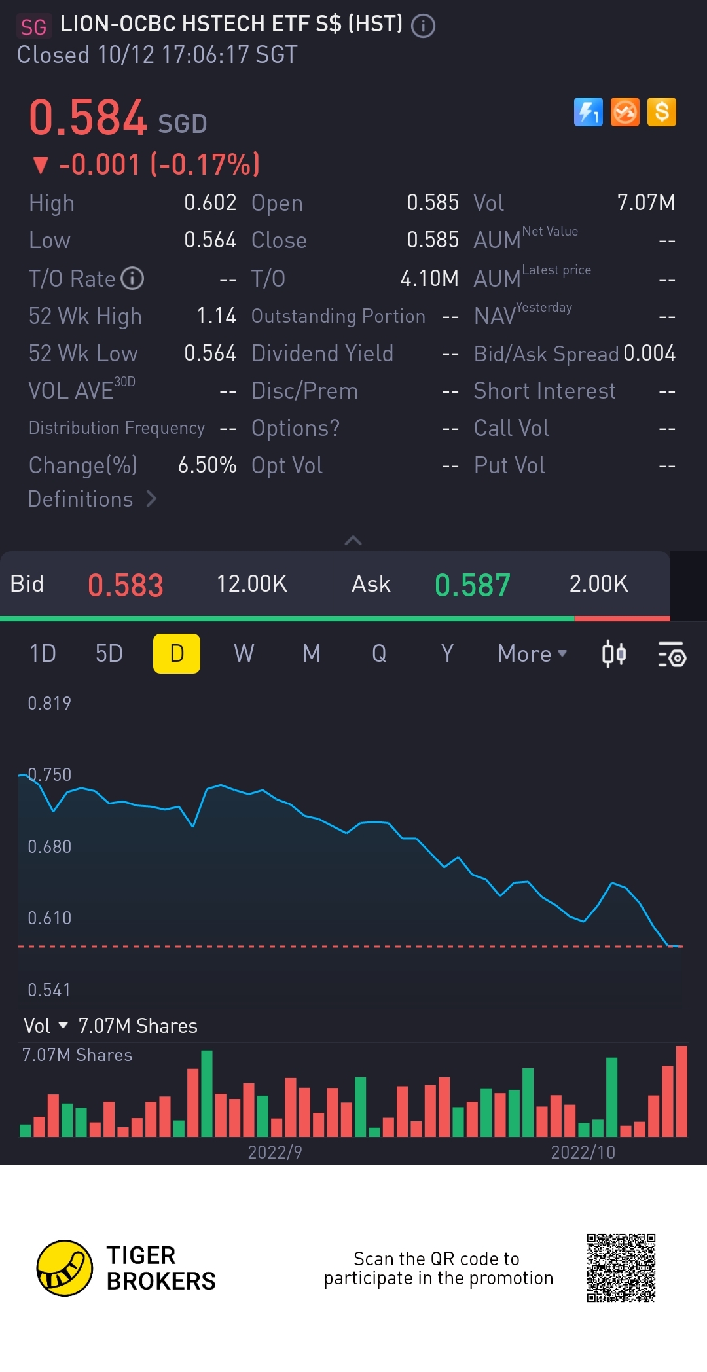Switch to the W weekly tab
The width and height of the screenshot is (707, 1372).
click(x=244, y=653)
